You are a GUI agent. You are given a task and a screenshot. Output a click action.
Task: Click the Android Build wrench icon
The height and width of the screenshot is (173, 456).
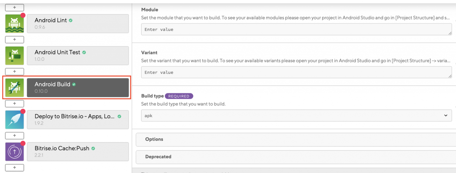15,88
